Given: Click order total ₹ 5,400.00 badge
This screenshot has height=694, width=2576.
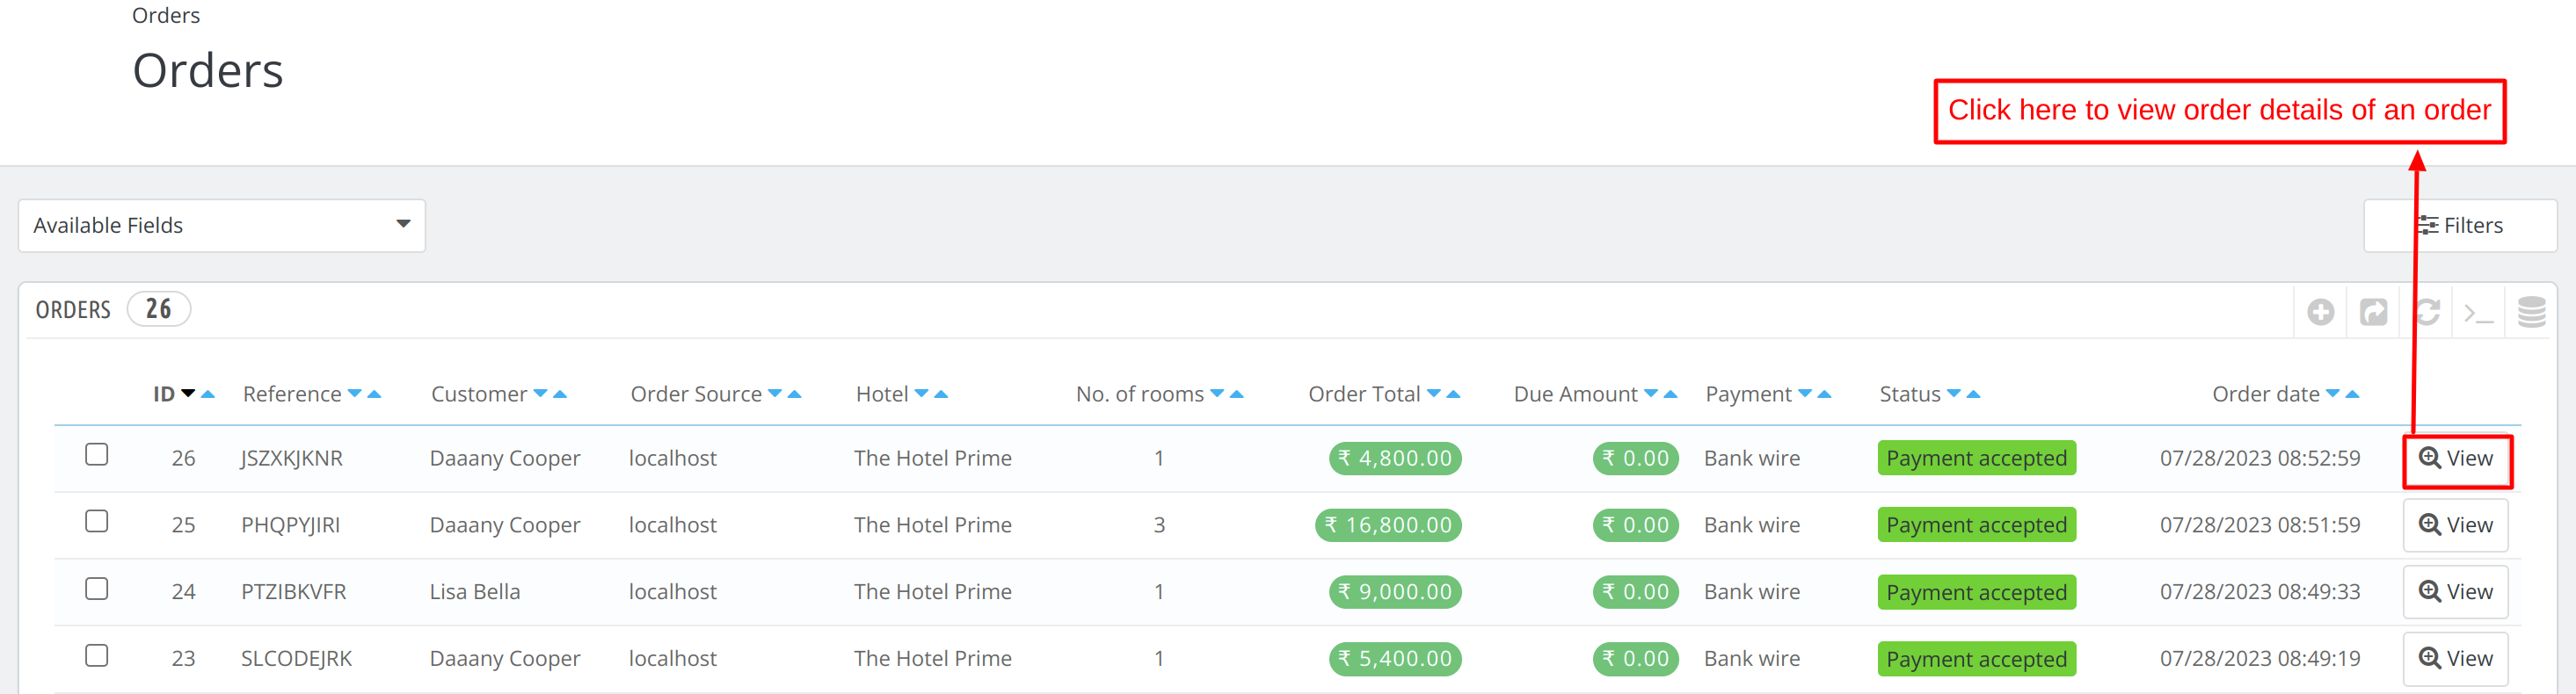Looking at the screenshot, I should pos(1395,659).
